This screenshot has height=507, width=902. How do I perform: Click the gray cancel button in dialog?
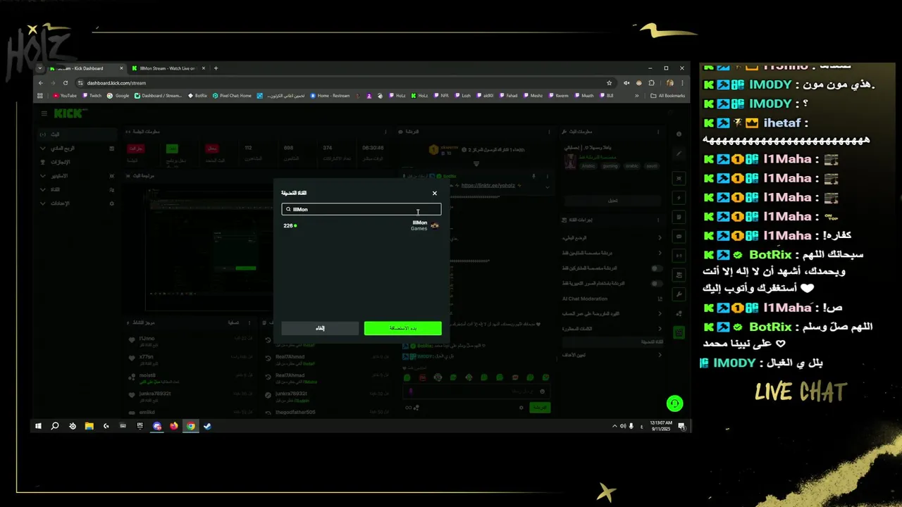pos(320,328)
